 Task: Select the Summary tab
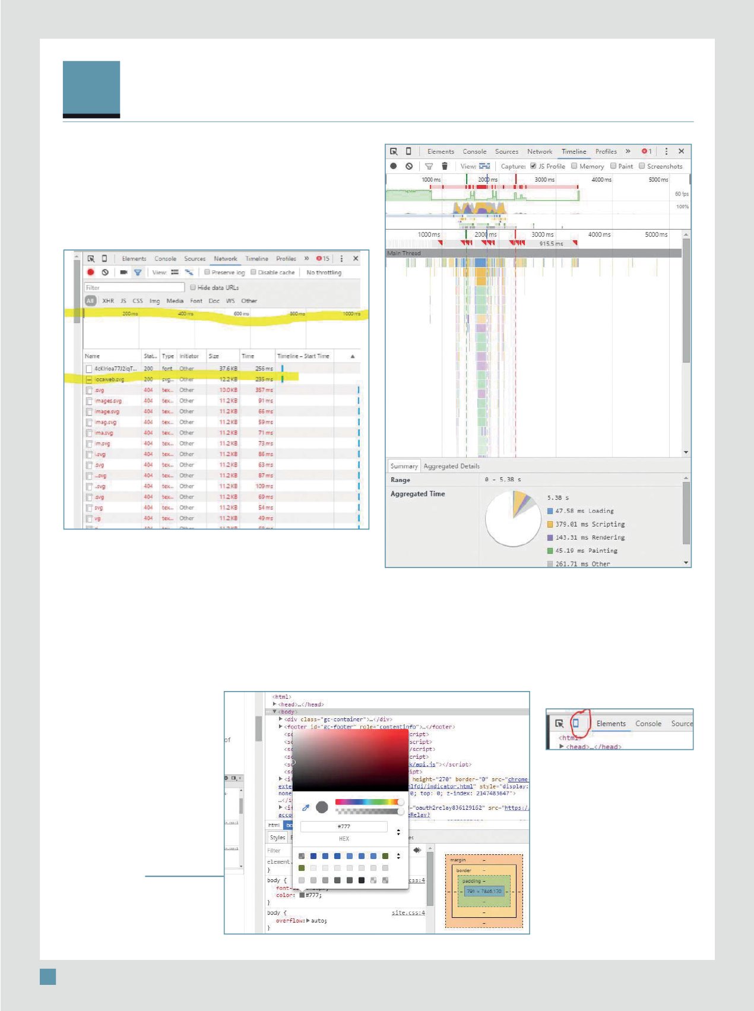pos(404,466)
